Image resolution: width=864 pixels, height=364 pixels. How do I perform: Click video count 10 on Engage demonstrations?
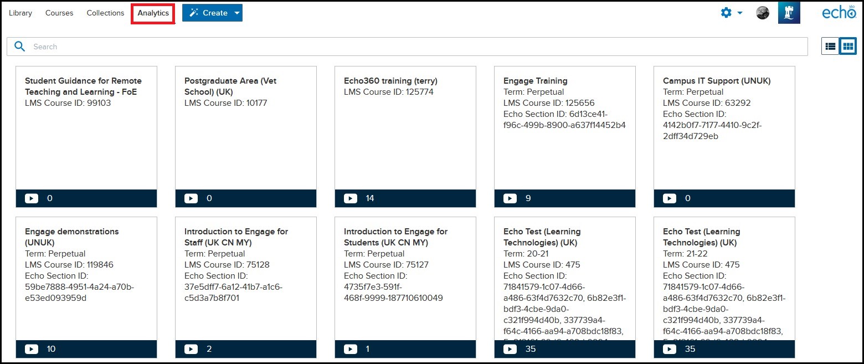point(51,349)
